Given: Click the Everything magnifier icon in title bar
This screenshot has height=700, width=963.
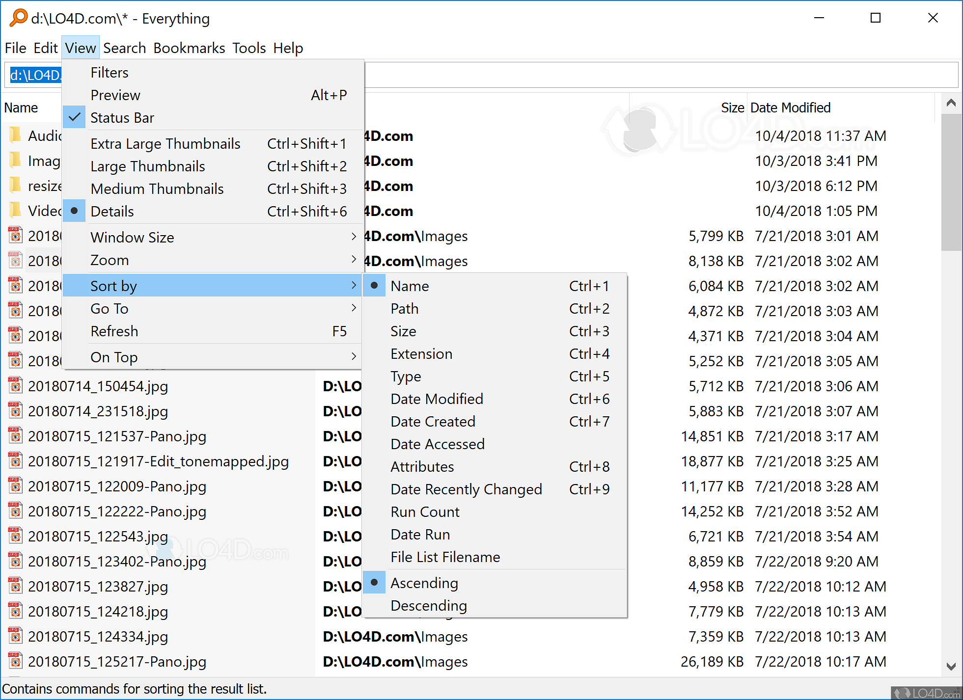Looking at the screenshot, I should [18, 18].
